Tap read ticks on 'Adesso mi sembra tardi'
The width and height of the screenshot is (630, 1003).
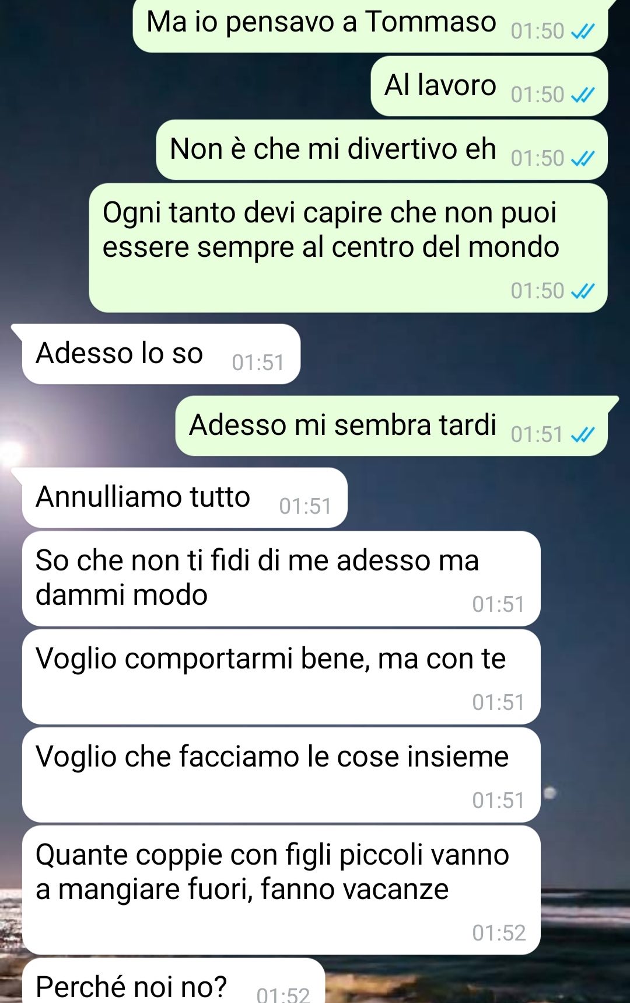(583, 434)
